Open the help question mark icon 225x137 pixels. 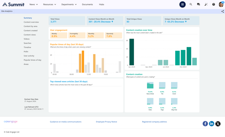(214, 4)
